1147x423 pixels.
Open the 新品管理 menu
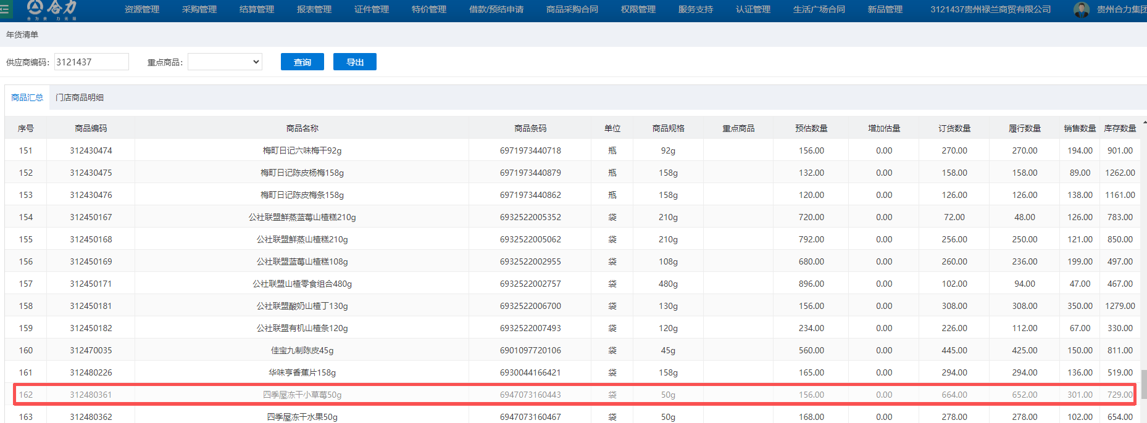(885, 9)
